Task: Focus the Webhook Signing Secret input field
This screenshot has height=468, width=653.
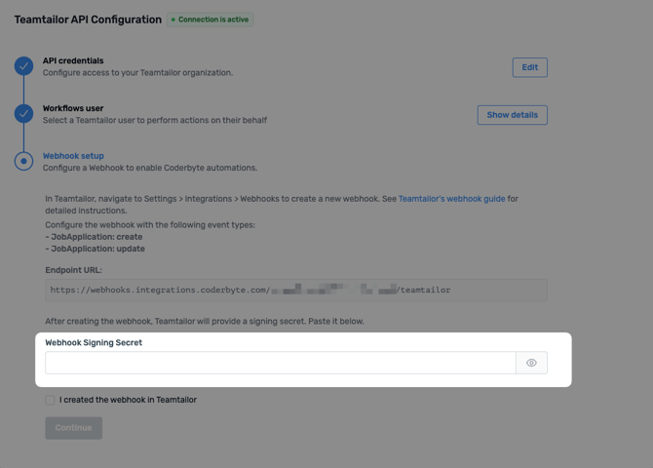Action: 280,363
